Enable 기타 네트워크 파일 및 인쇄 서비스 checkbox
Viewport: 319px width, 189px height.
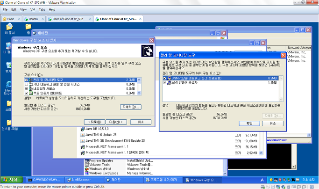[26, 84]
